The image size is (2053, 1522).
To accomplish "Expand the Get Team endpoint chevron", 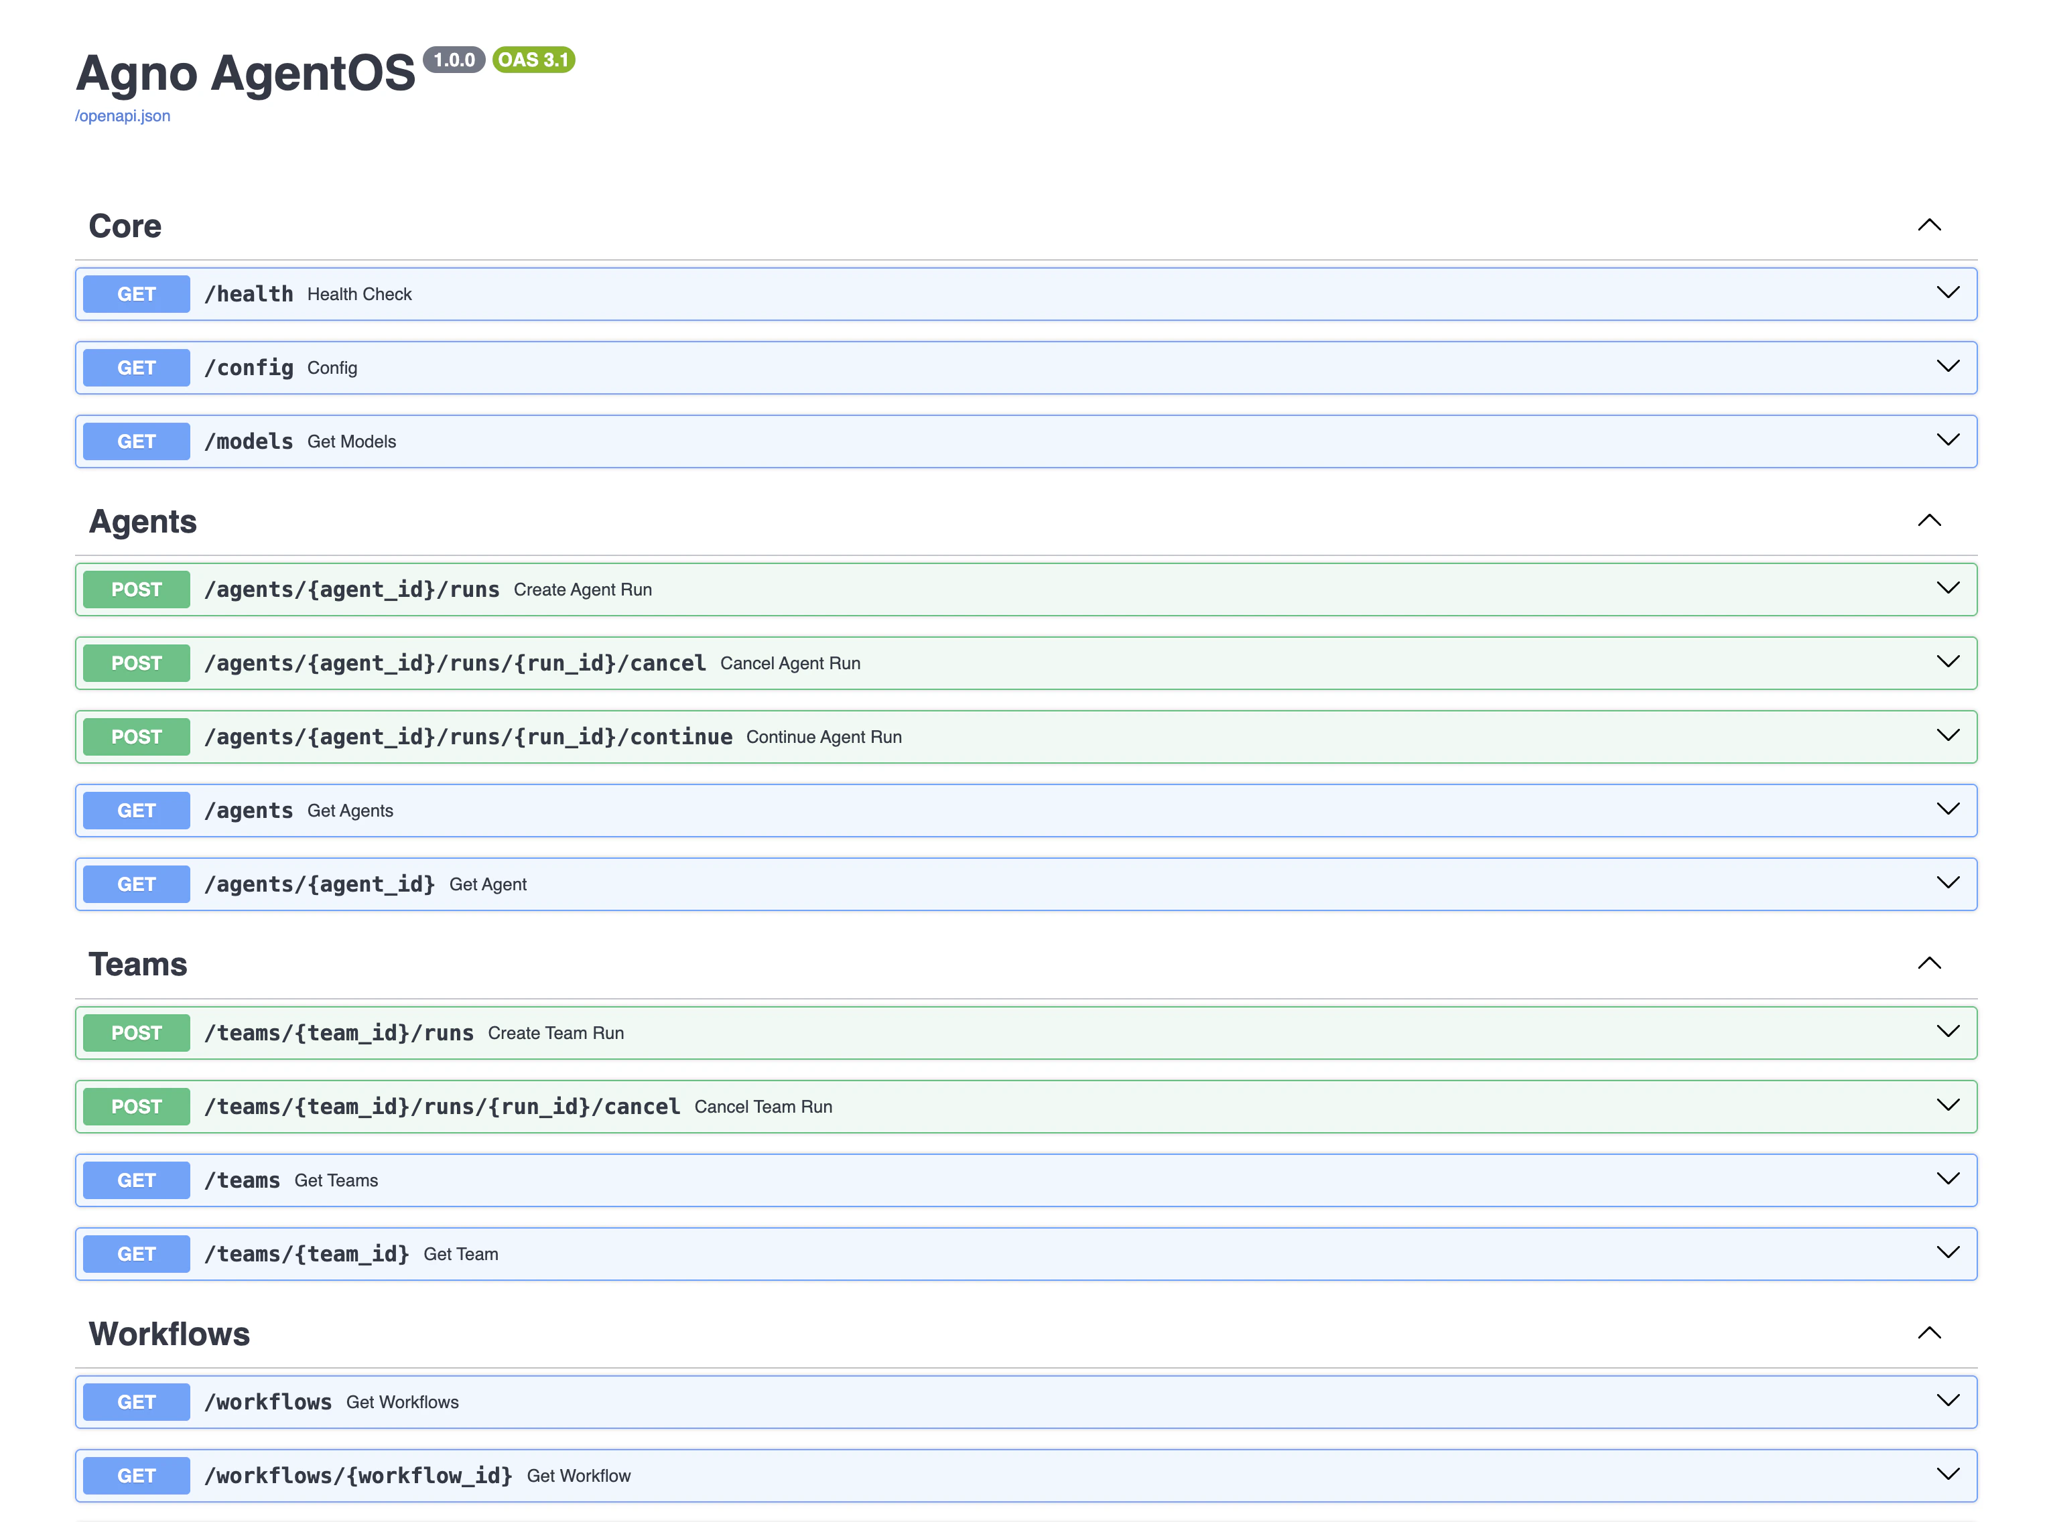I will (x=1948, y=1253).
